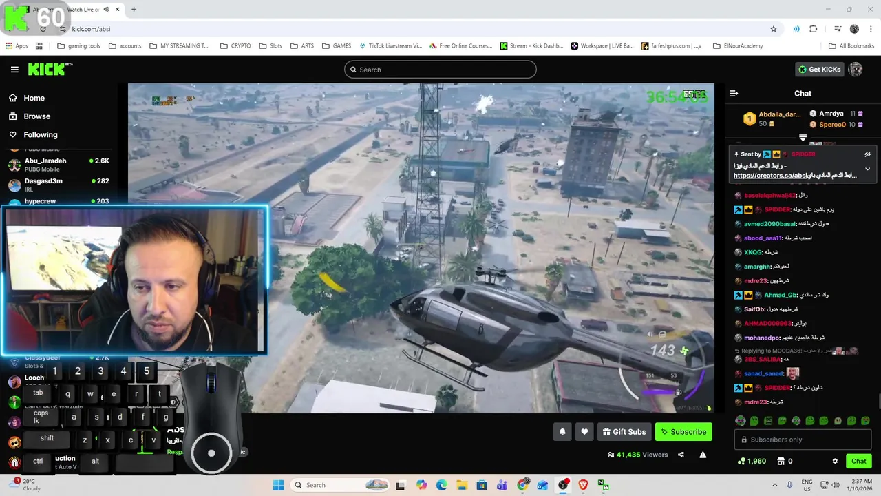Open Abu_Jaradeh channel in sidebar
Screen dimensions: 881x496
[x=59, y=165]
